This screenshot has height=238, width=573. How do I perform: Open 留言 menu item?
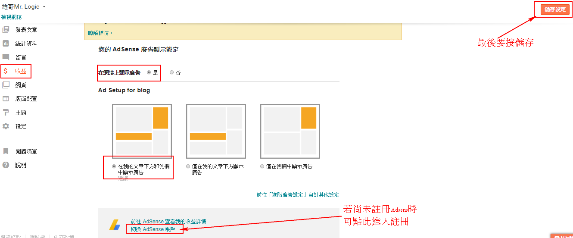click(21, 57)
